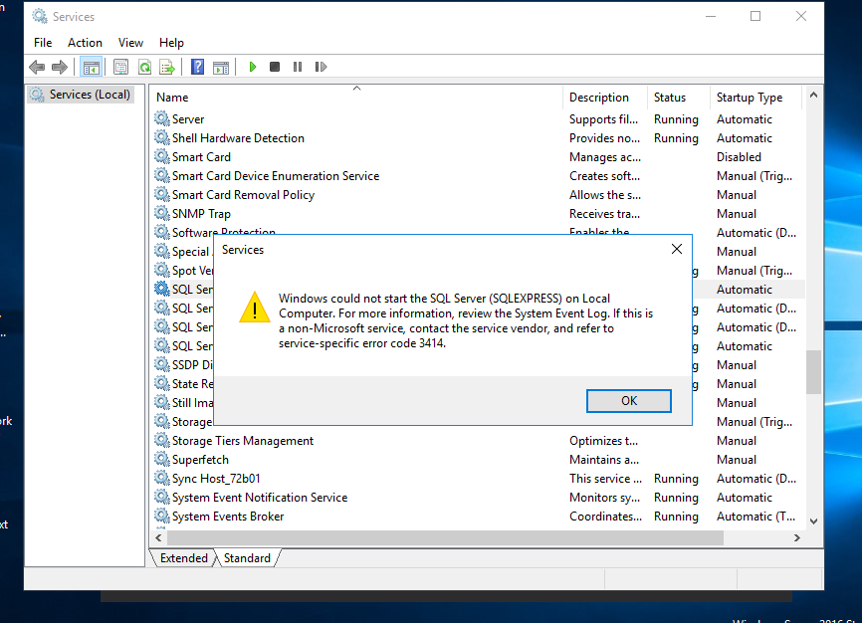Click the Back arrow toolbar icon
Screen dimensions: 862x623
click(37, 67)
